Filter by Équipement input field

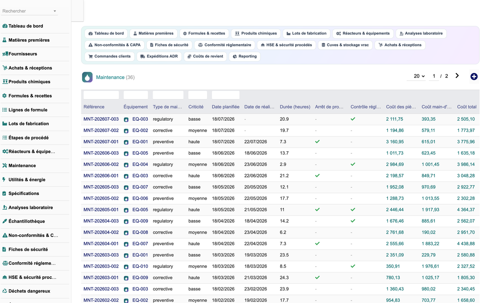pos(136,95)
